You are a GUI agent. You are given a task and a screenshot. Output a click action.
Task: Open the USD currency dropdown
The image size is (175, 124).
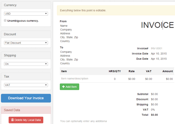pos(26,14)
